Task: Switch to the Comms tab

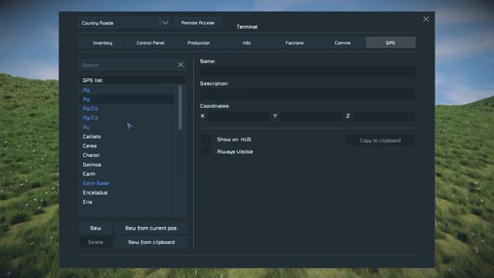Action: [343, 42]
